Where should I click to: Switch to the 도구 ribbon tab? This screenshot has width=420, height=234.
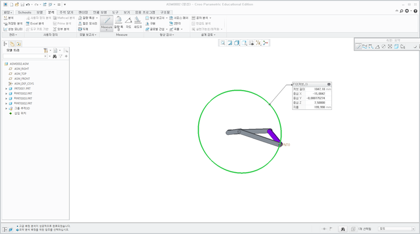(x=115, y=12)
